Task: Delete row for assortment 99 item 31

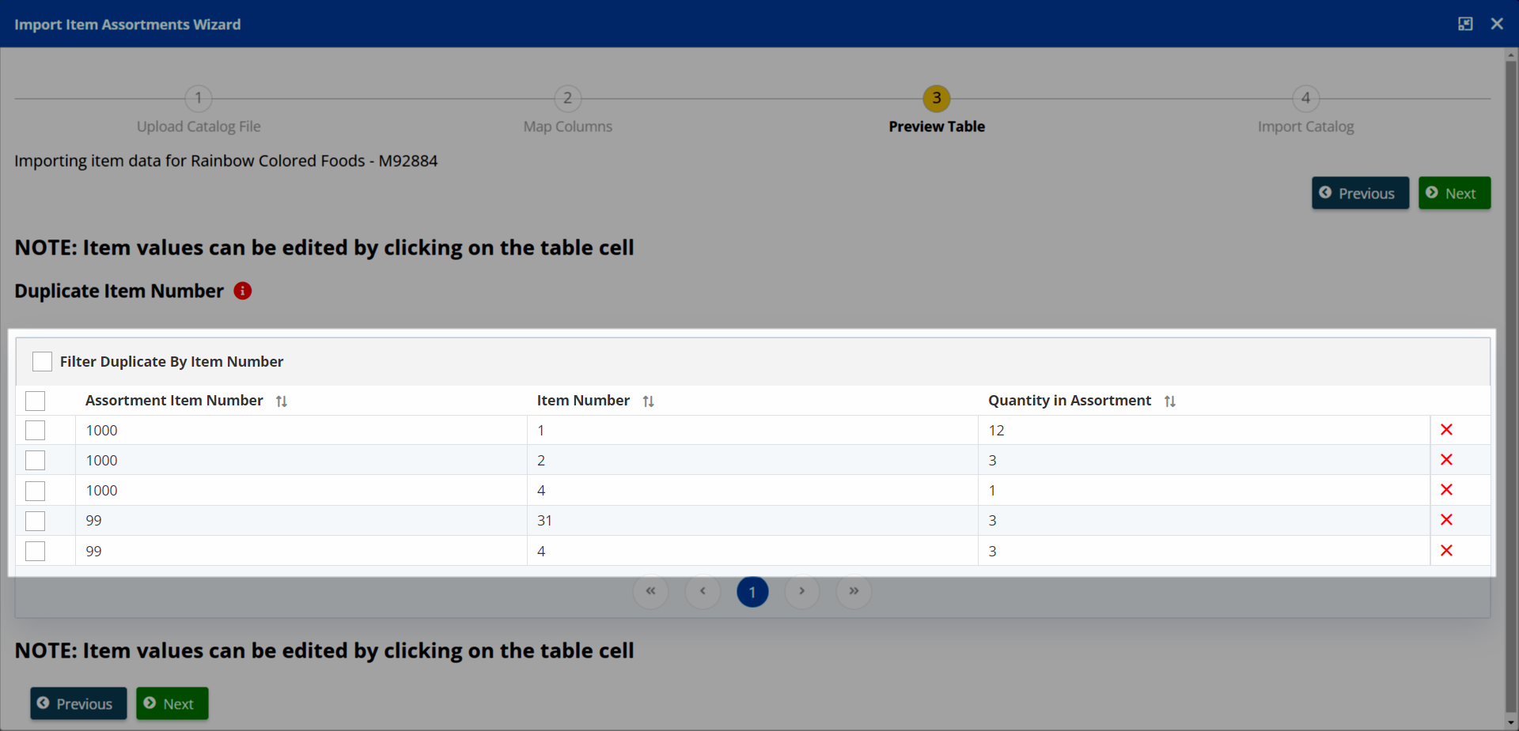Action: tap(1446, 520)
